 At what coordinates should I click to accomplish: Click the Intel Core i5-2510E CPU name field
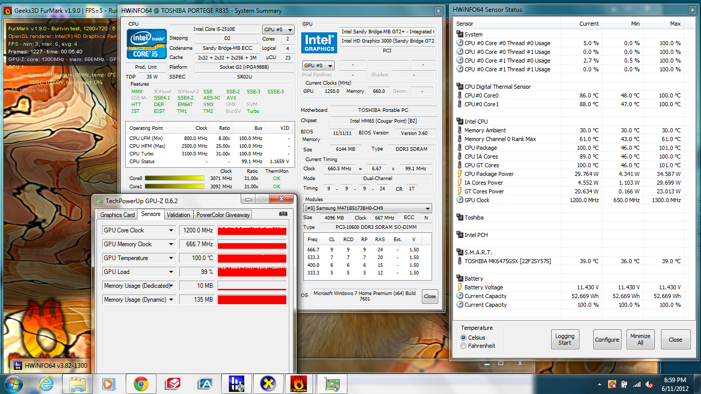click(215, 29)
